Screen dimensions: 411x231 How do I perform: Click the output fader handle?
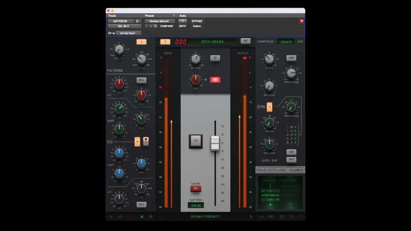215,143
